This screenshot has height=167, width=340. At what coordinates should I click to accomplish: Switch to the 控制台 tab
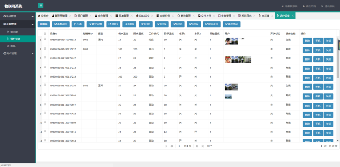[43, 16]
